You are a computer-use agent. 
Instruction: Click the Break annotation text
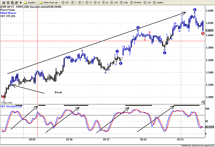(x=58, y=92)
